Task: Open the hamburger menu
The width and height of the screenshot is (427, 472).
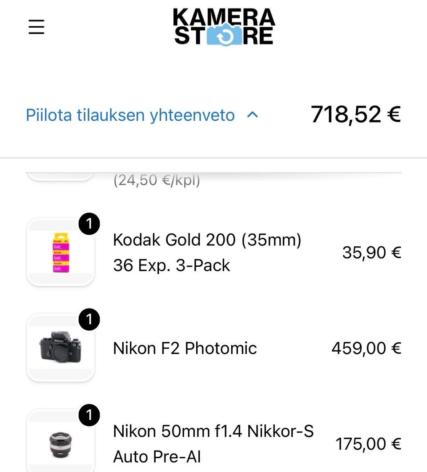Action: pos(36,28)
